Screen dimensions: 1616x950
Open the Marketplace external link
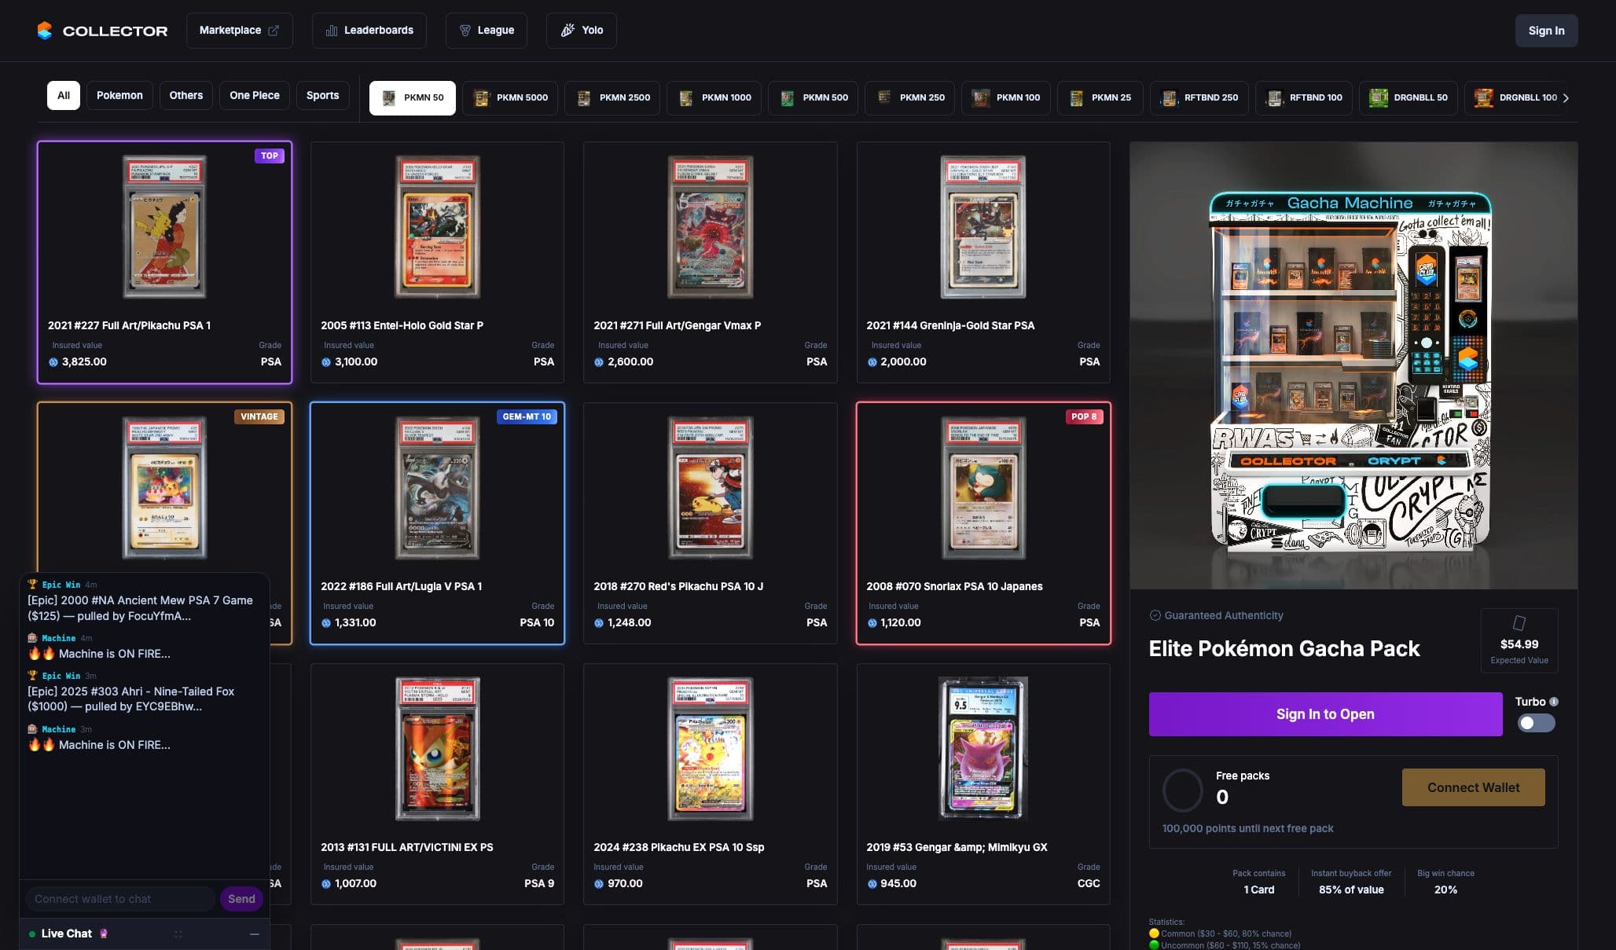coord(239,31)
